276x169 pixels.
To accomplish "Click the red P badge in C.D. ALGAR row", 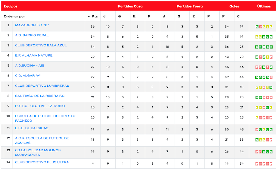I will tap(271, 77).
